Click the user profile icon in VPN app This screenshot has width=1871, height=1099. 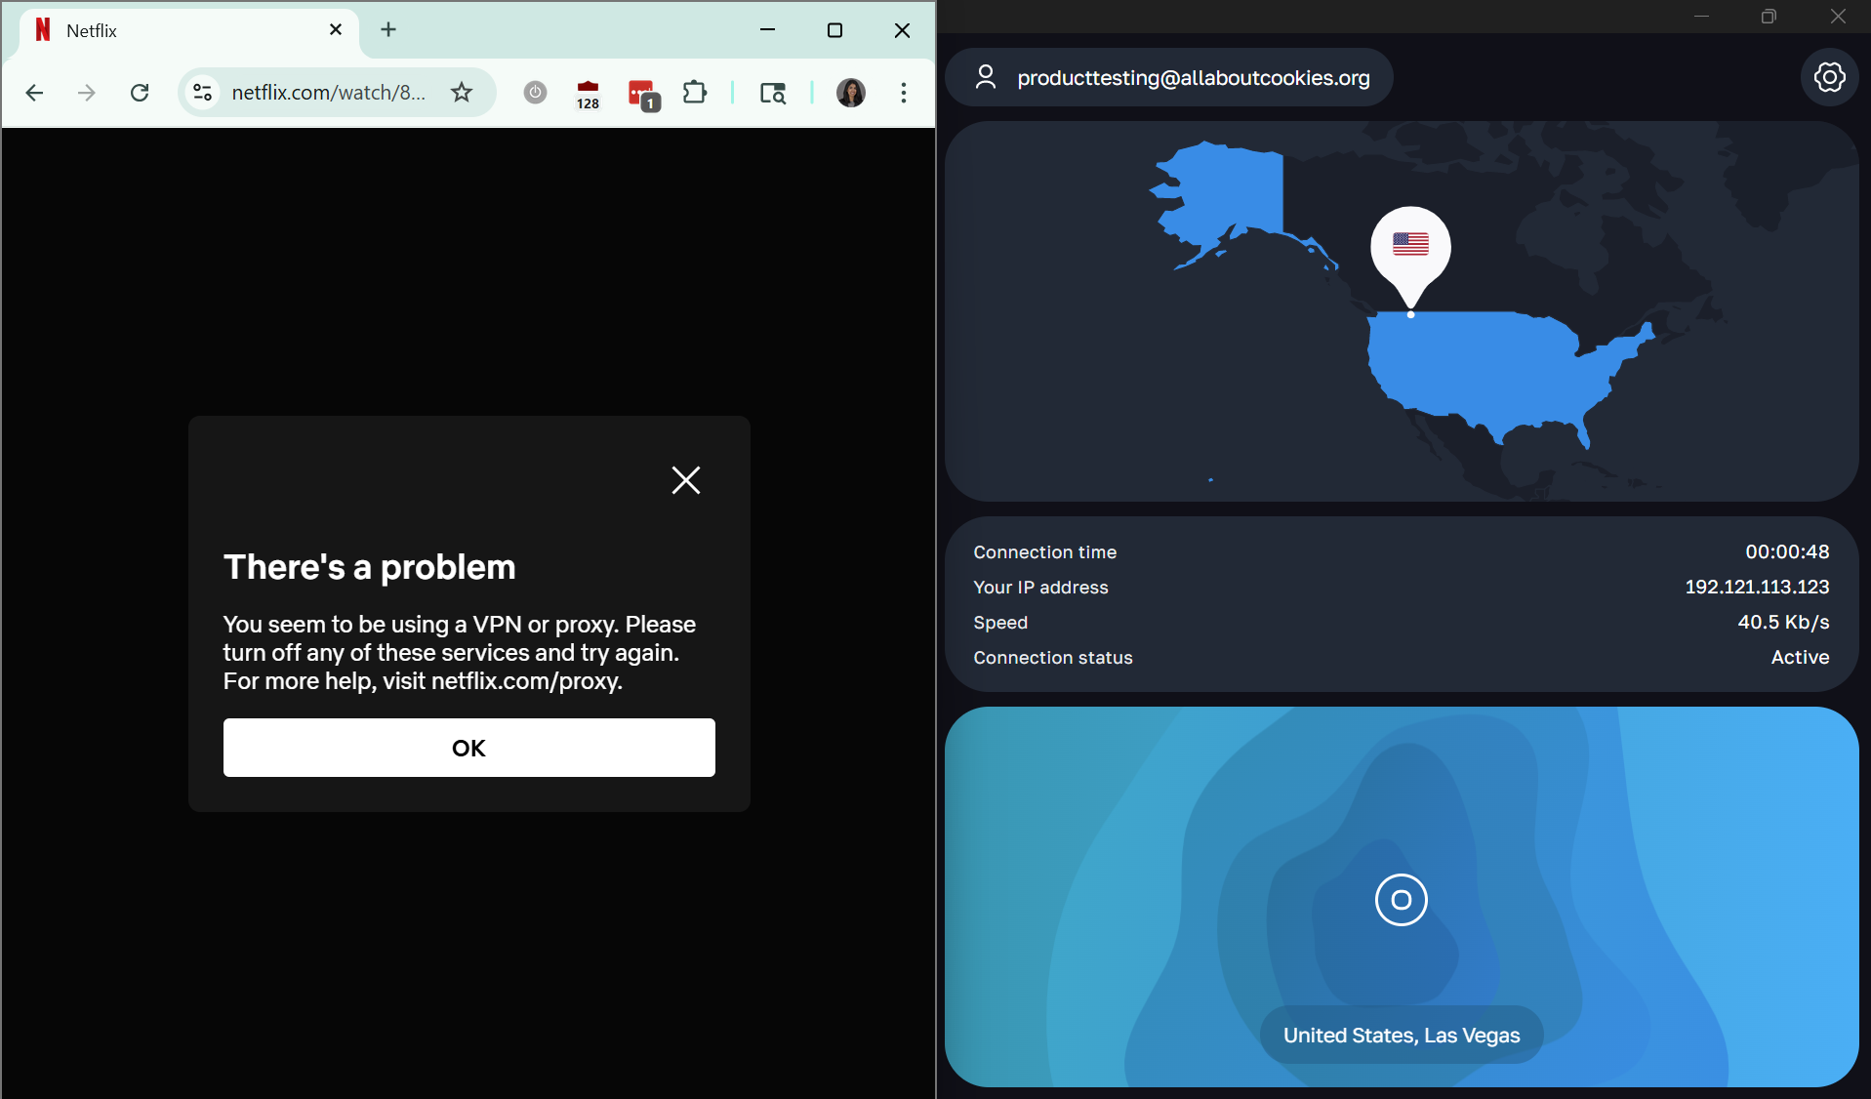coord(986,77)
